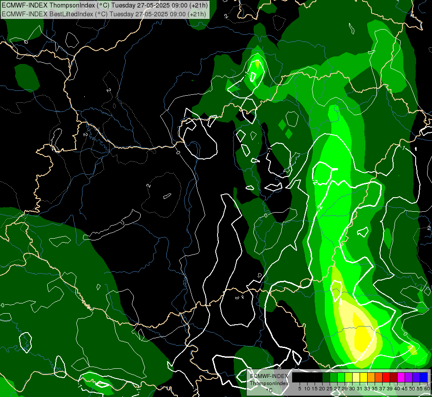The height and width of the screenshot is (397, 432).
Task: Click the legend tick value 39
Action: point(390,389)
